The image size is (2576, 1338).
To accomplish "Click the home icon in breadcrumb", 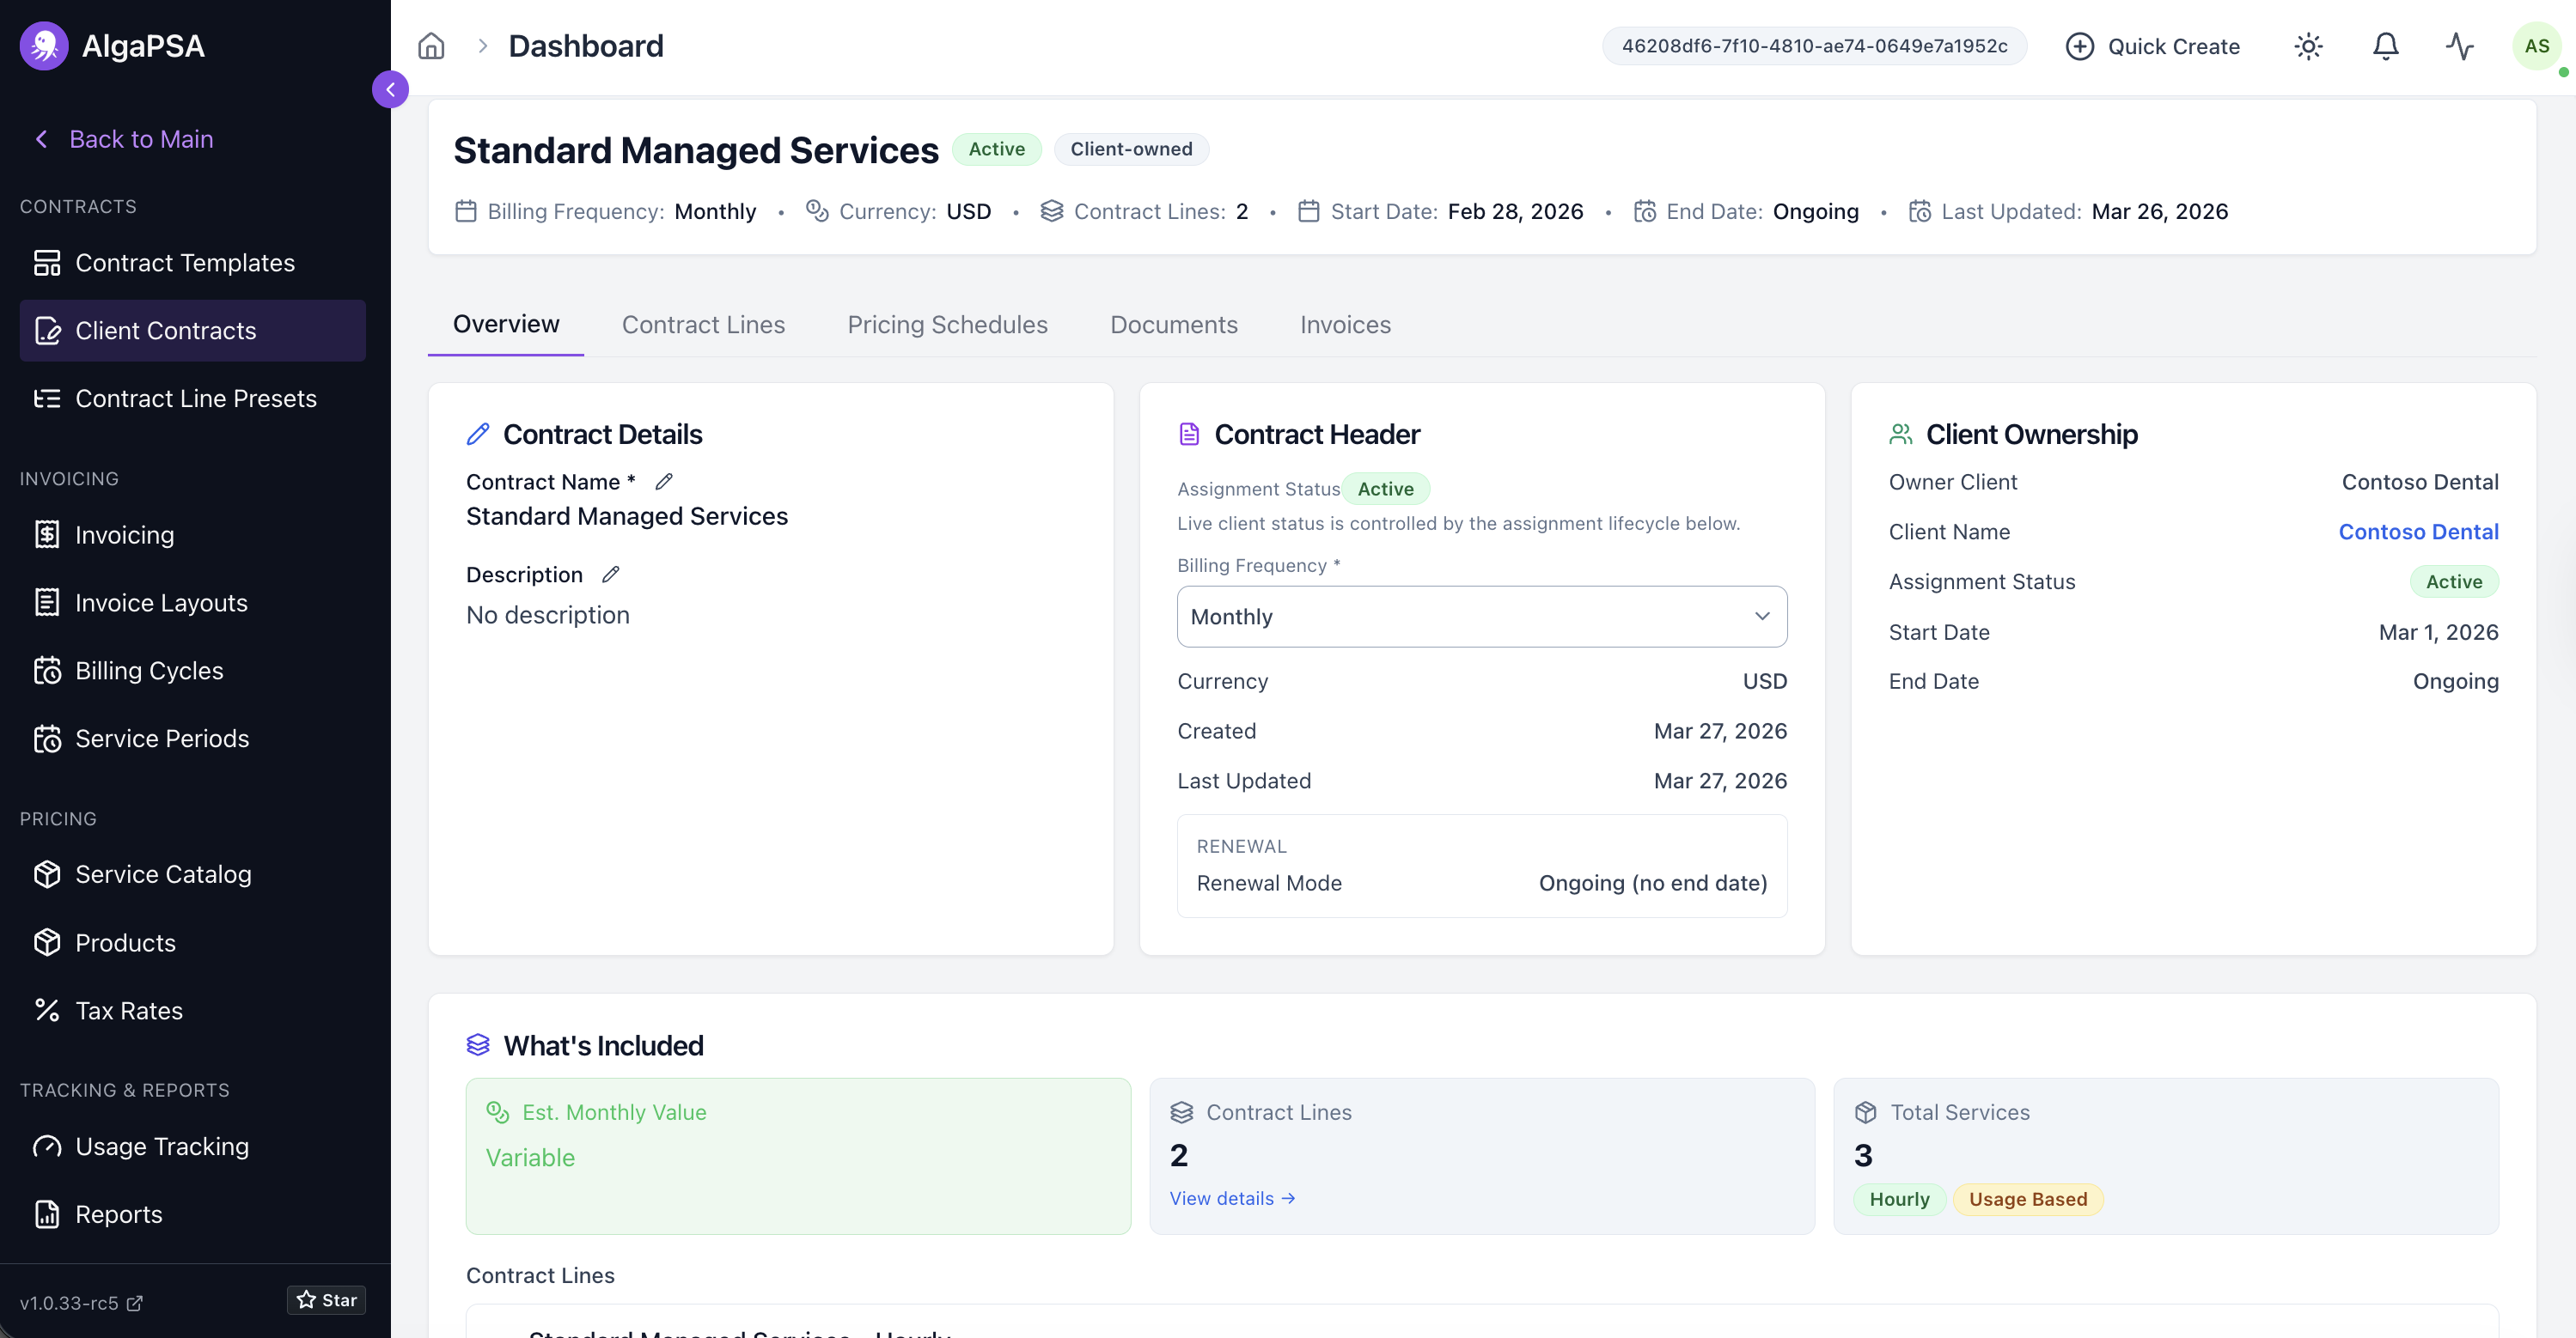I will [x=431, y=46].
